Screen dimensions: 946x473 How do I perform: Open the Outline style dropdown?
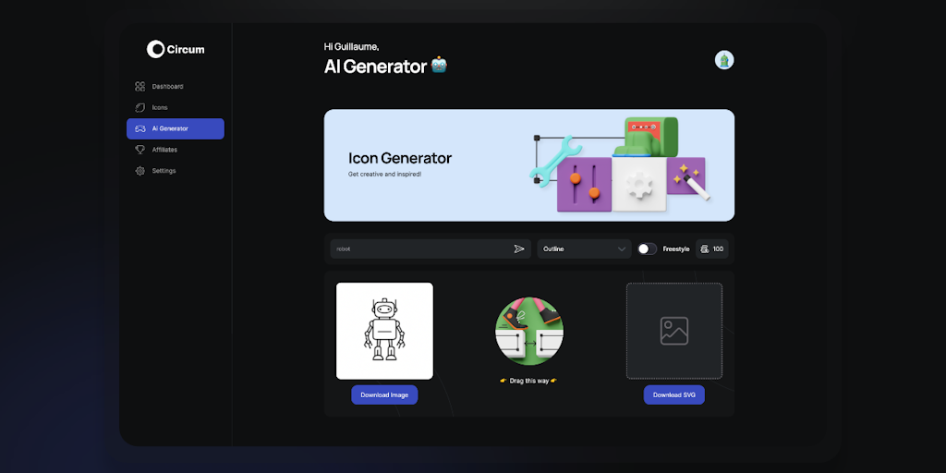pyautogui.click(x=584, y=249)
